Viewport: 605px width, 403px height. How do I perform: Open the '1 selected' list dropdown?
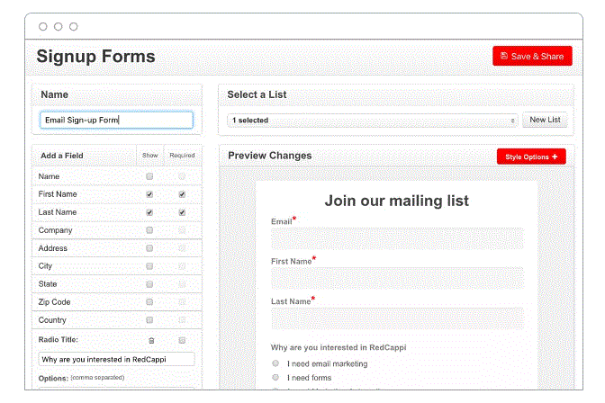[x=374, y=120]
